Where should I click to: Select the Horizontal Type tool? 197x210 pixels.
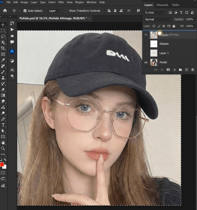(3, 125)
